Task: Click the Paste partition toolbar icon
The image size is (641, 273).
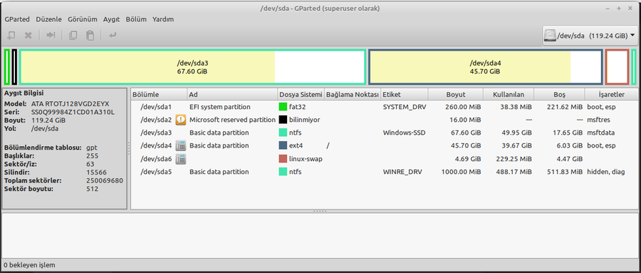Action: click(x=90, y=36)
